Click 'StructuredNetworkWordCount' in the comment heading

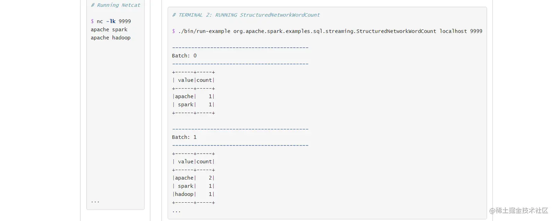280,15
